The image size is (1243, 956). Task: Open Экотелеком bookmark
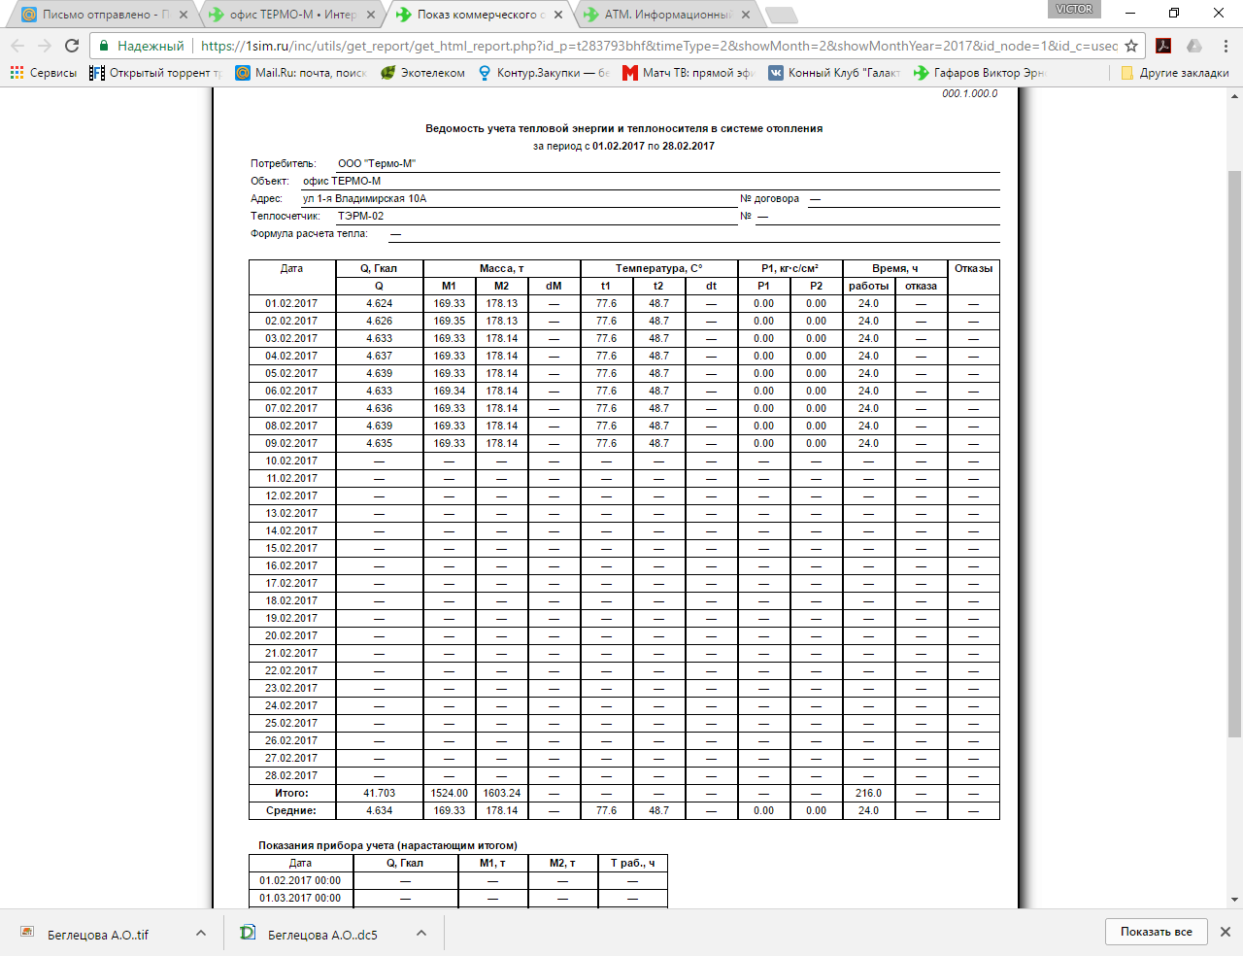(422, 73)
